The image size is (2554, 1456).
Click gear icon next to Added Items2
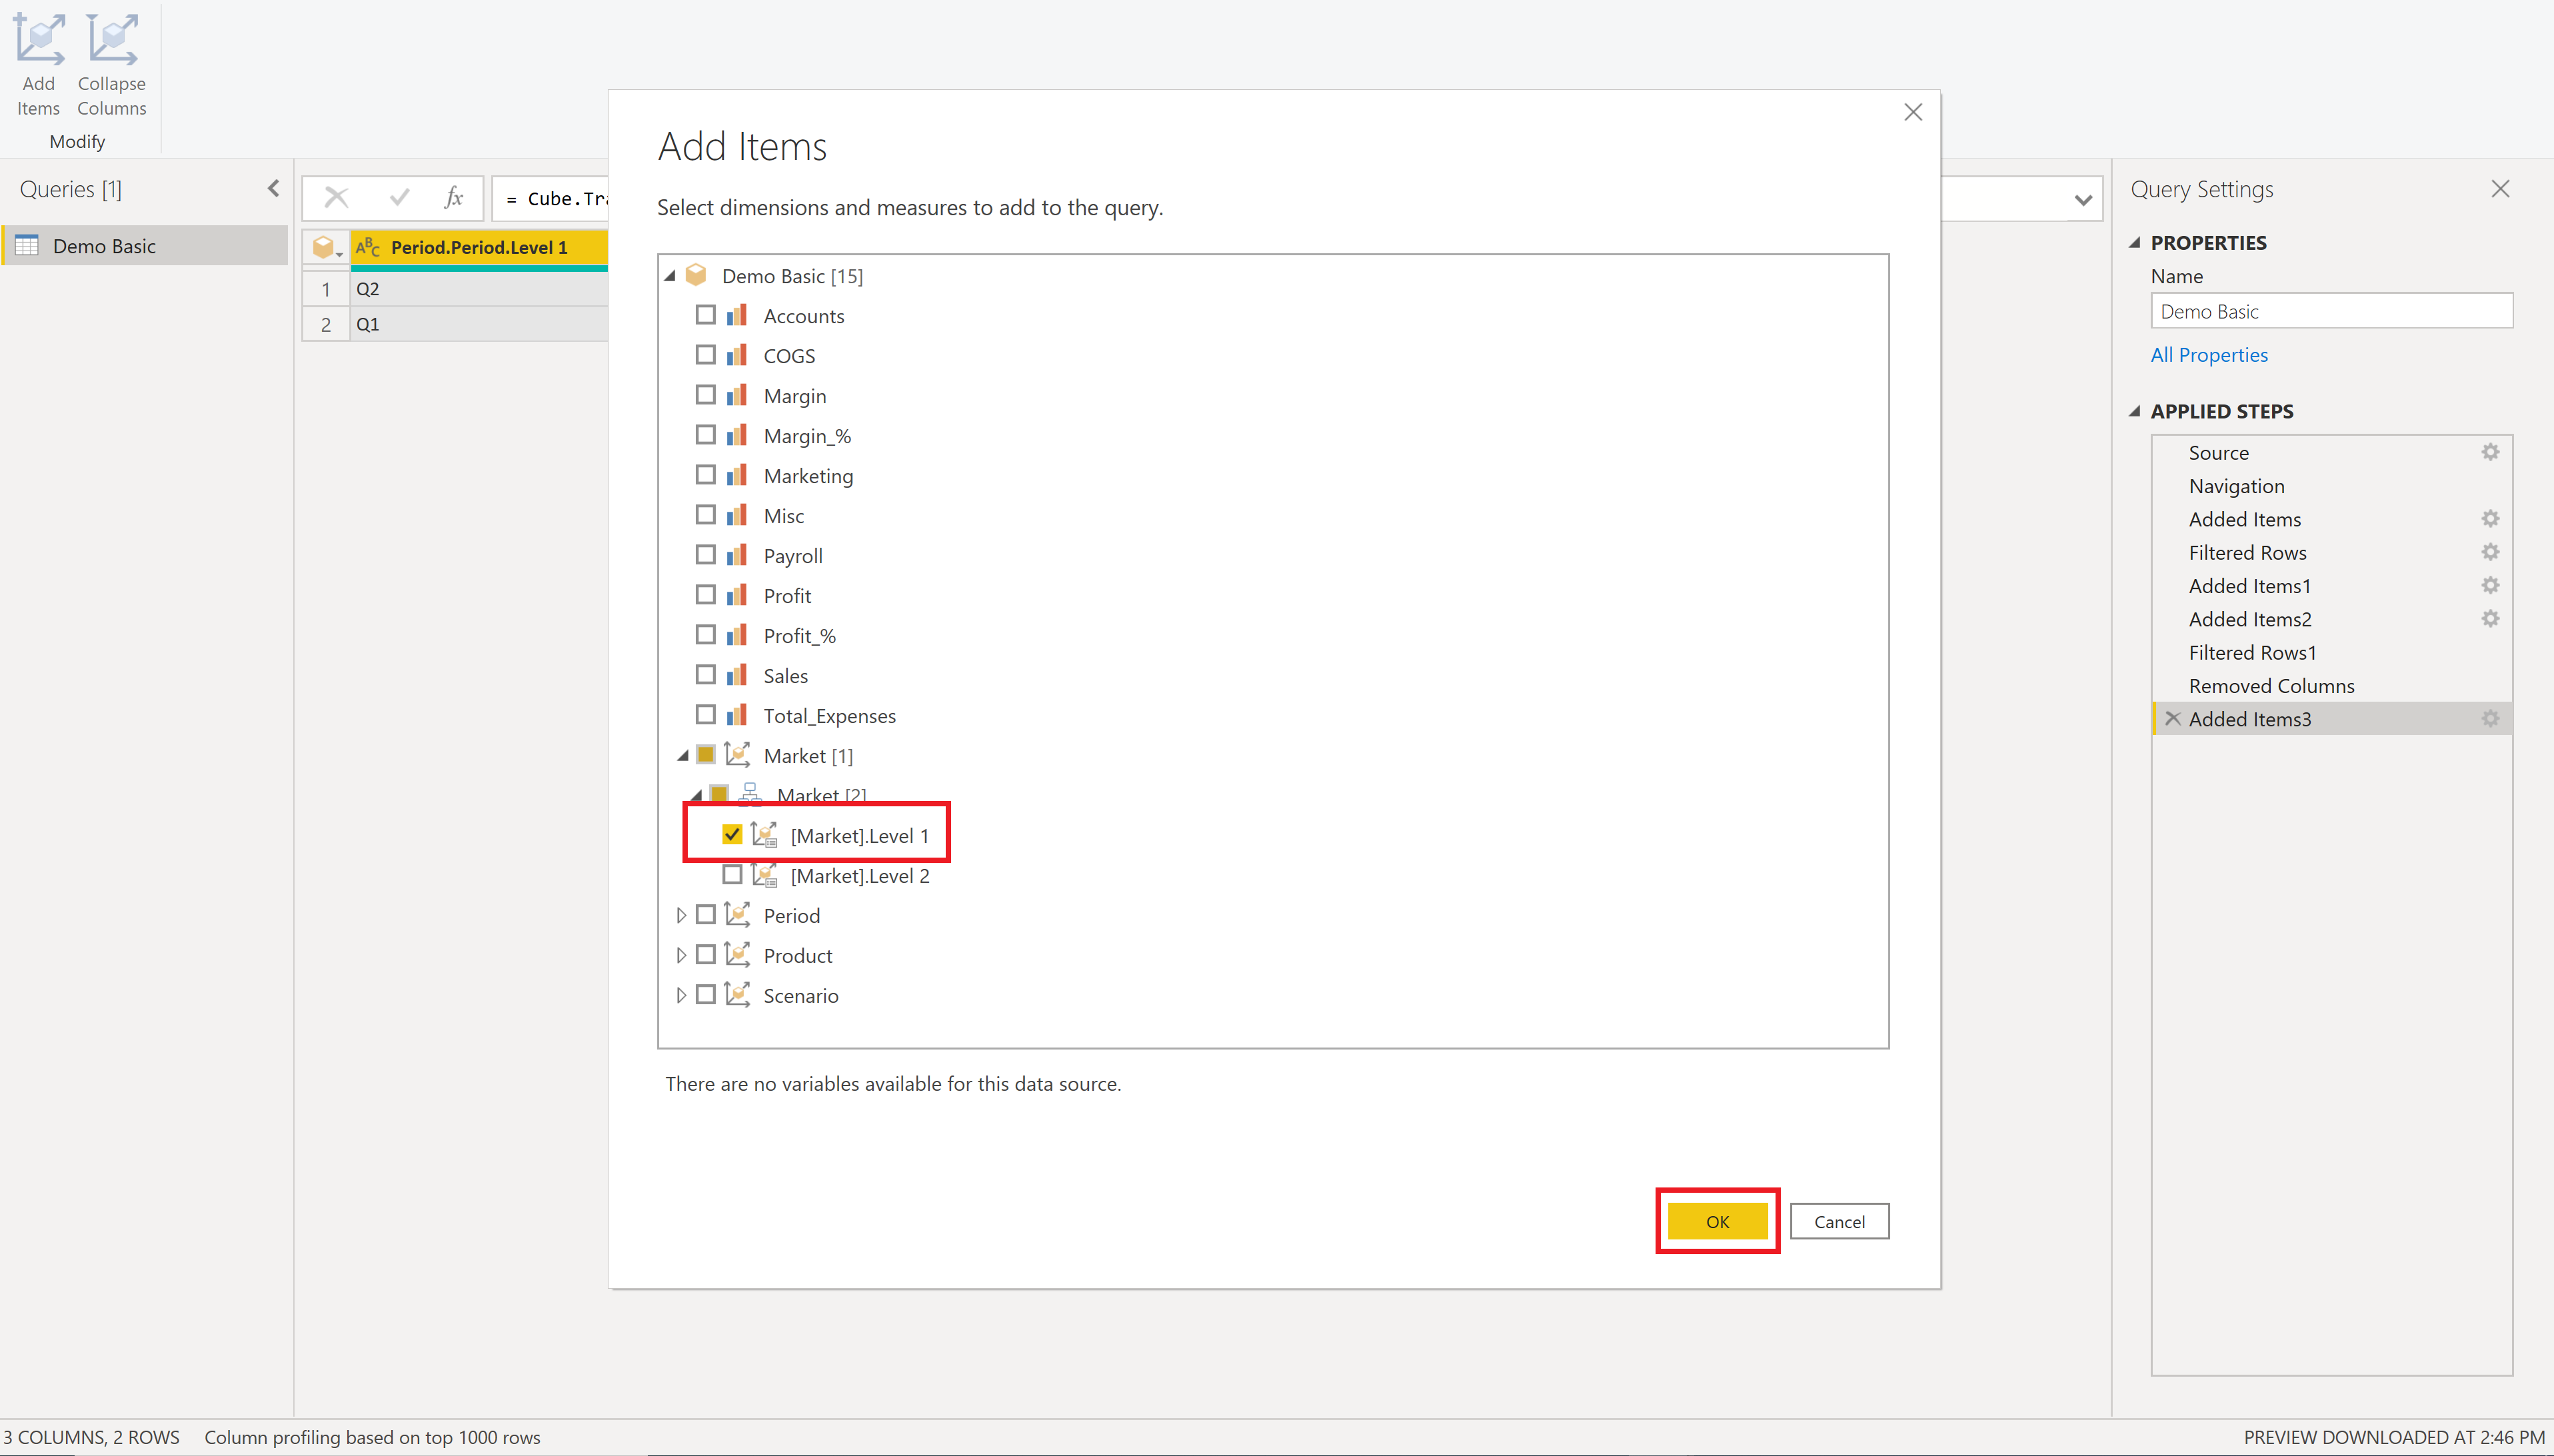(x=2490, y=619)
